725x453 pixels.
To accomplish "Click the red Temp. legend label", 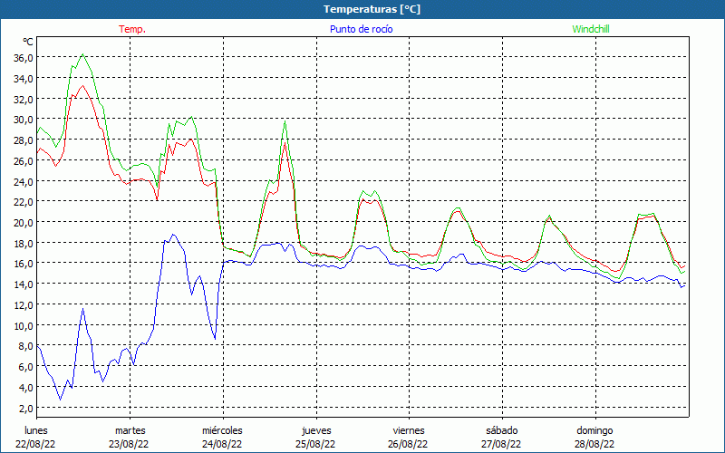I will [x=132, y=29].
